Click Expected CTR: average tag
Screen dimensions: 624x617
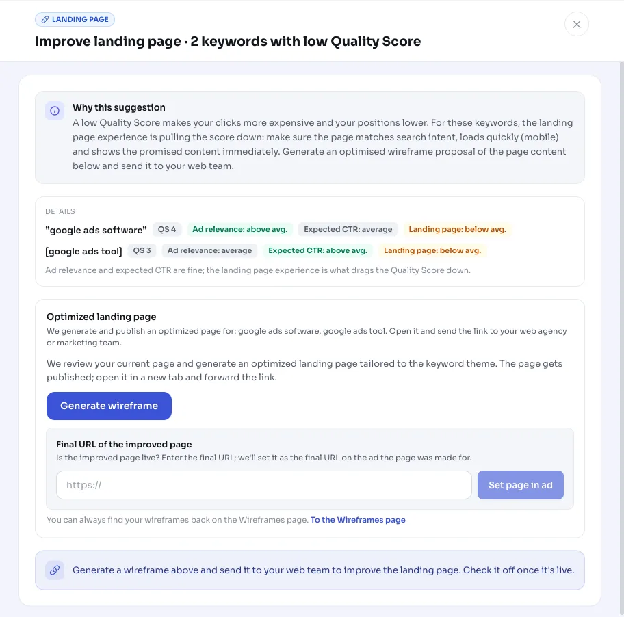(348, 229)
